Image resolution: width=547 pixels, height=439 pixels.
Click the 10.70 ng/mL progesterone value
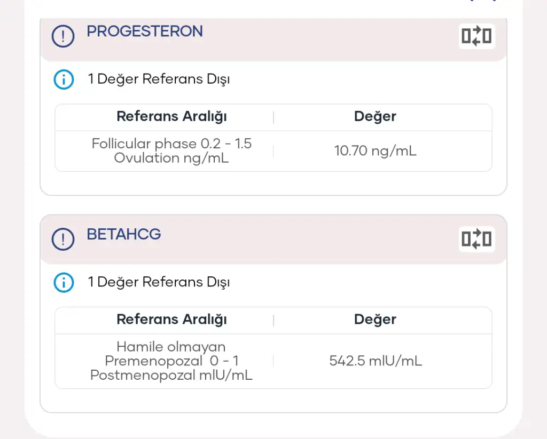point(376,151)
